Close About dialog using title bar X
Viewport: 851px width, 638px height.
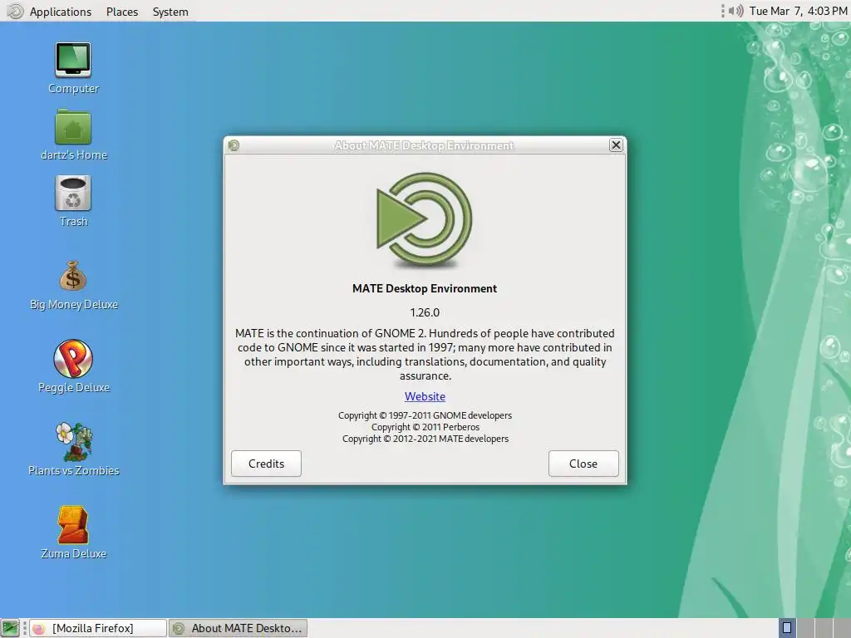point(616,145)
